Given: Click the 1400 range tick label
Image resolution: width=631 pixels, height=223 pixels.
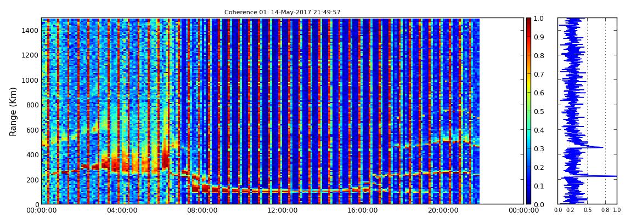Looking at the screenshot, I should pos(30,30).
